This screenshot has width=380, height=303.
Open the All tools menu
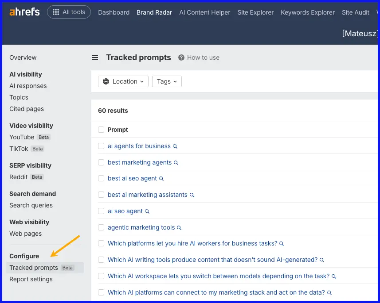[69, 12]
